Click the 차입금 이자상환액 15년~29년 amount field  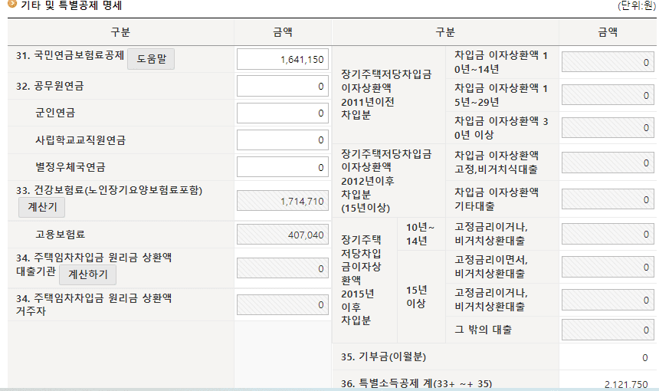pos(608,95)
